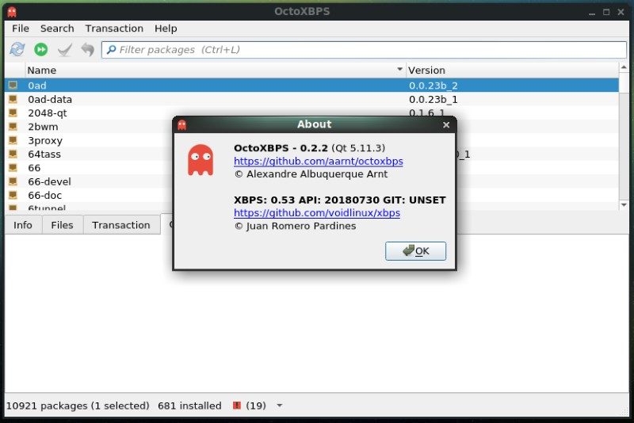Open the Help menu
The height and width of the screenshot is (423, 634).
[x=166, y=29]
